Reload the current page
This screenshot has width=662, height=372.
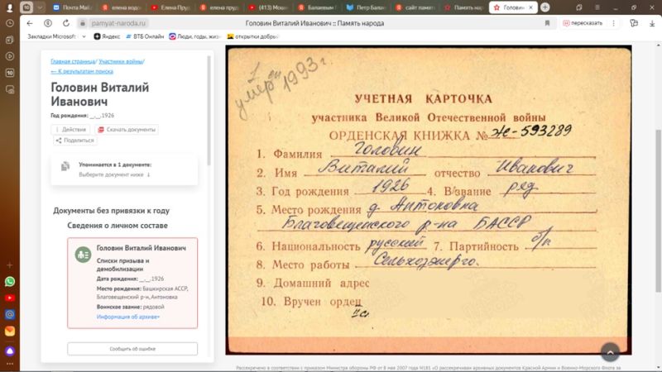66,23
